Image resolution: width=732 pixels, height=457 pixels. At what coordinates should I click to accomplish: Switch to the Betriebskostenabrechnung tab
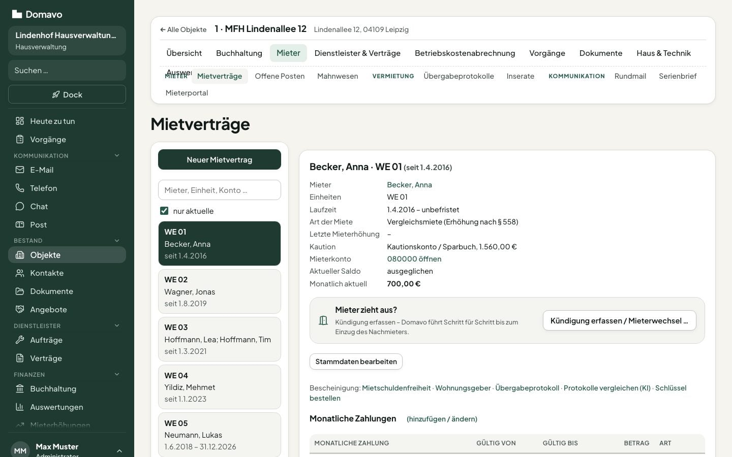(x=465, y=53)
